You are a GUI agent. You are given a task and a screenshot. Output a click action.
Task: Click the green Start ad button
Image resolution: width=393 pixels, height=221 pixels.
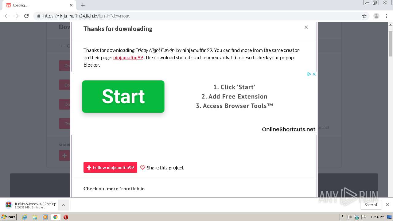coord(123,96)
